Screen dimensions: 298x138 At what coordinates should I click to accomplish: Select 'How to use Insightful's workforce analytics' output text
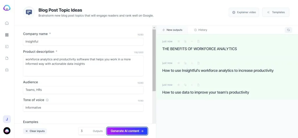(x=218, y=71)
